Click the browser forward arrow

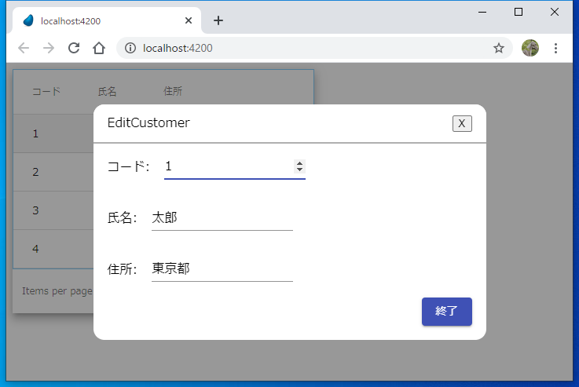click(49, 48)
